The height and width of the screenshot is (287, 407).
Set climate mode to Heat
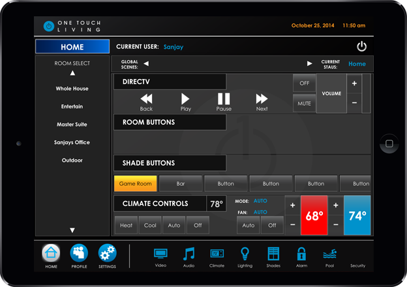126,225
